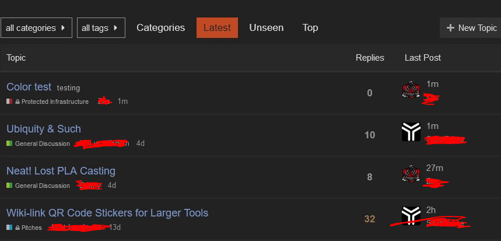
Task: Click the 32 replies count
Action: coord(370,219)
